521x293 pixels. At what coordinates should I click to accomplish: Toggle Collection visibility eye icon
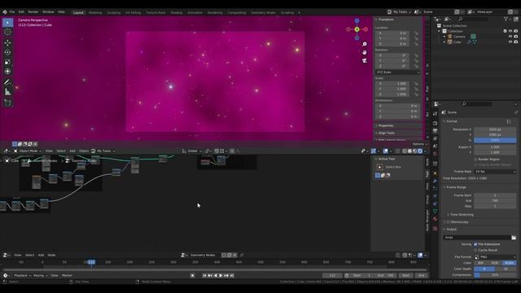pyautogui.click(x=510, y=31)
